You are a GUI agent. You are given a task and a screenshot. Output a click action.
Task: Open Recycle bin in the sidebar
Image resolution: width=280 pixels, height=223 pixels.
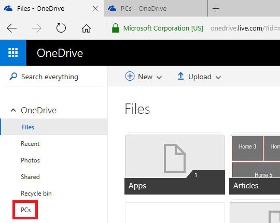click(x=36, y=194)
